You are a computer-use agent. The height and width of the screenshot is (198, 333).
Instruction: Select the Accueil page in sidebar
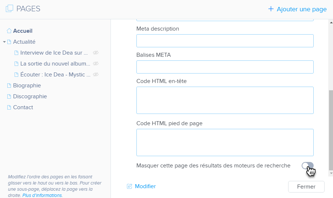coord(23,31)
